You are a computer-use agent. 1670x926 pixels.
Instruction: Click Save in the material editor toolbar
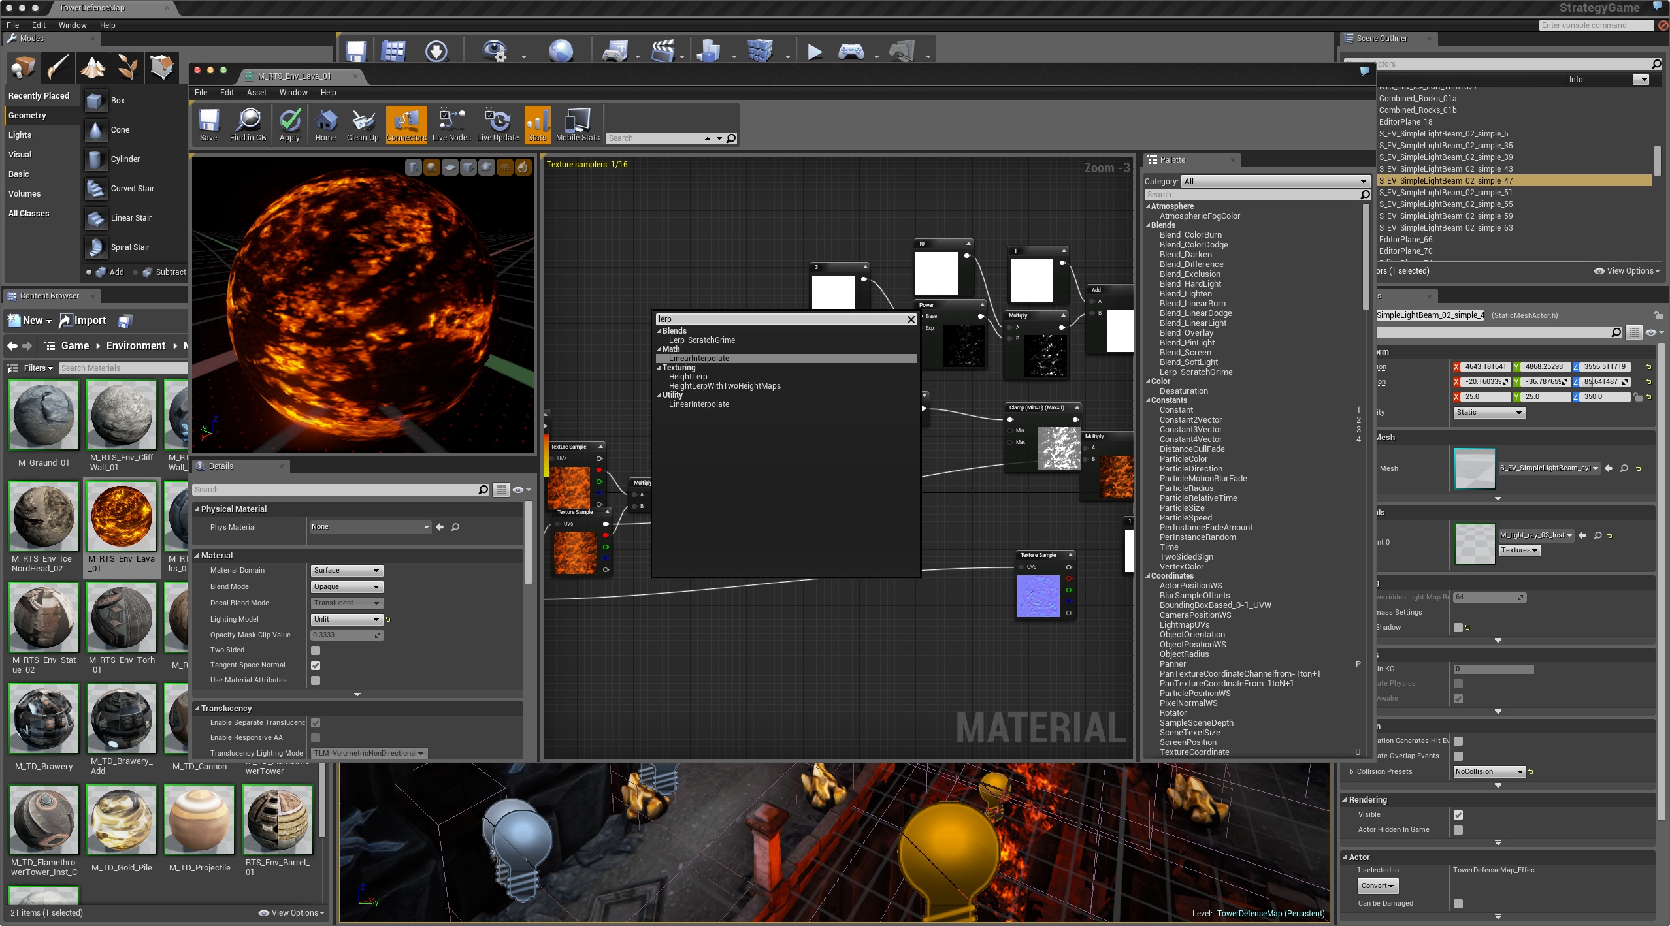click(208, 124)
